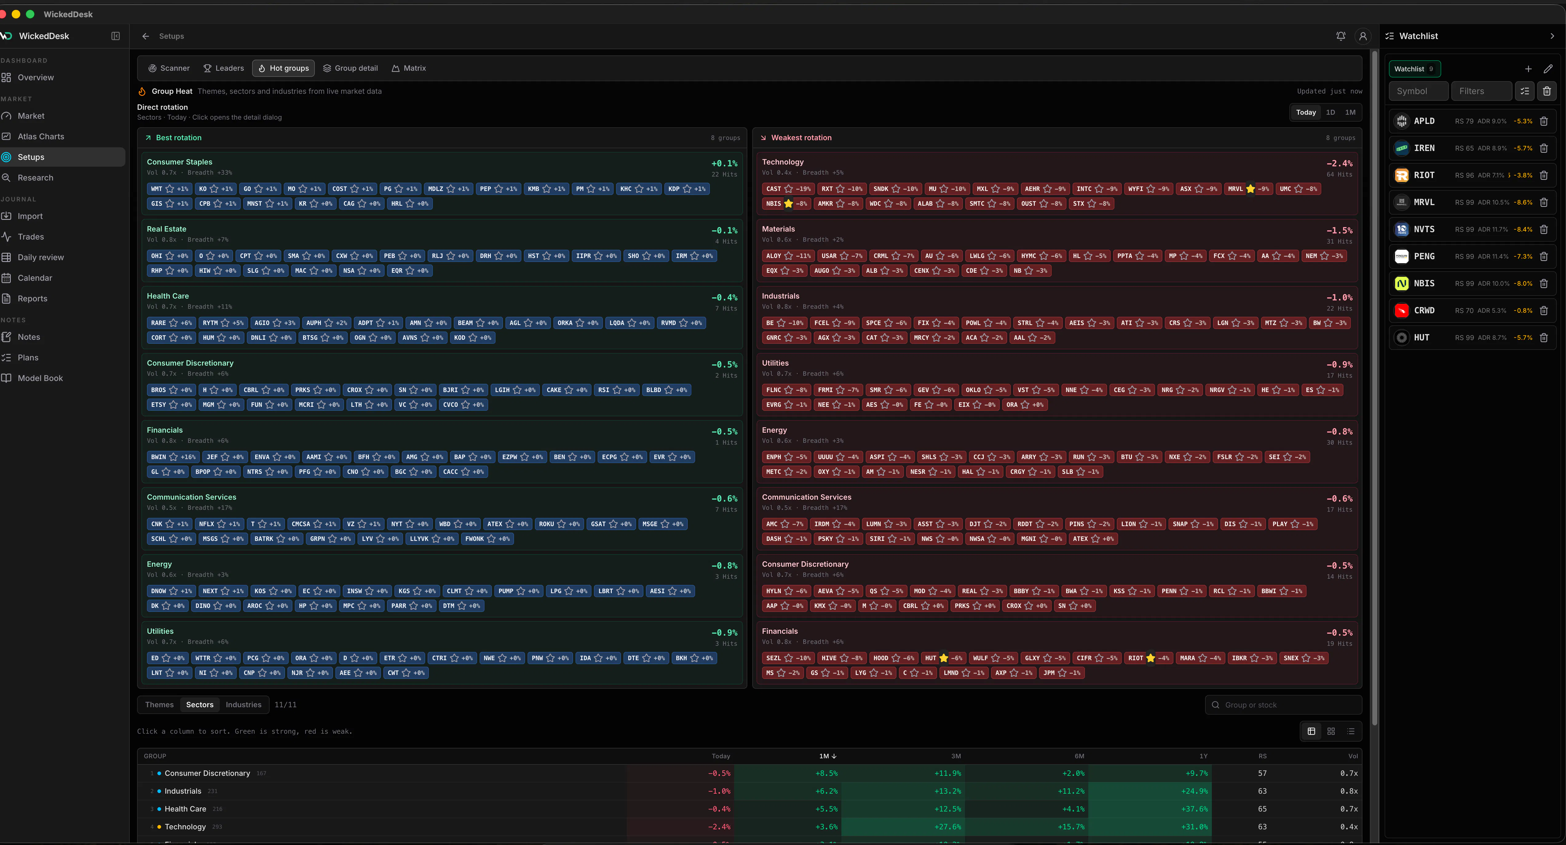1566x845 pixels.
Task: Open the Matrix tab
Action: 409,68
